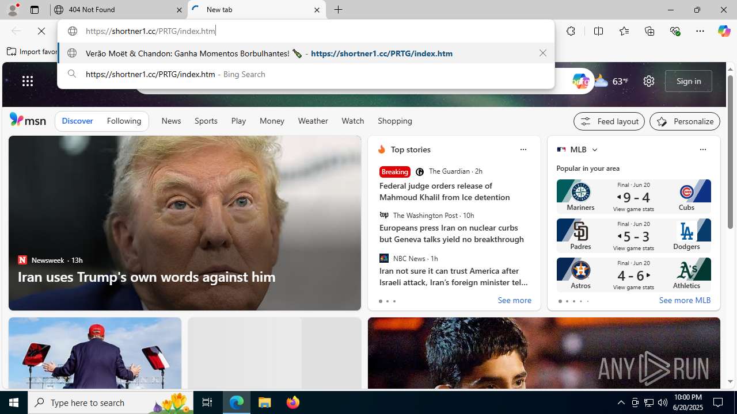Click the Personalize button
This screenshot has width=737, height=414.
[685, 121]
